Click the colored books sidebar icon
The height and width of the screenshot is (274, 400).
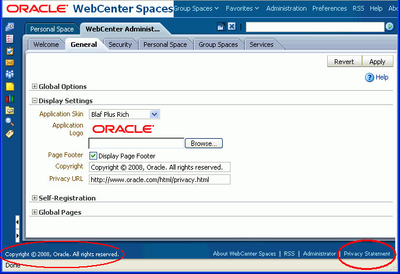[x=9, y=98]
